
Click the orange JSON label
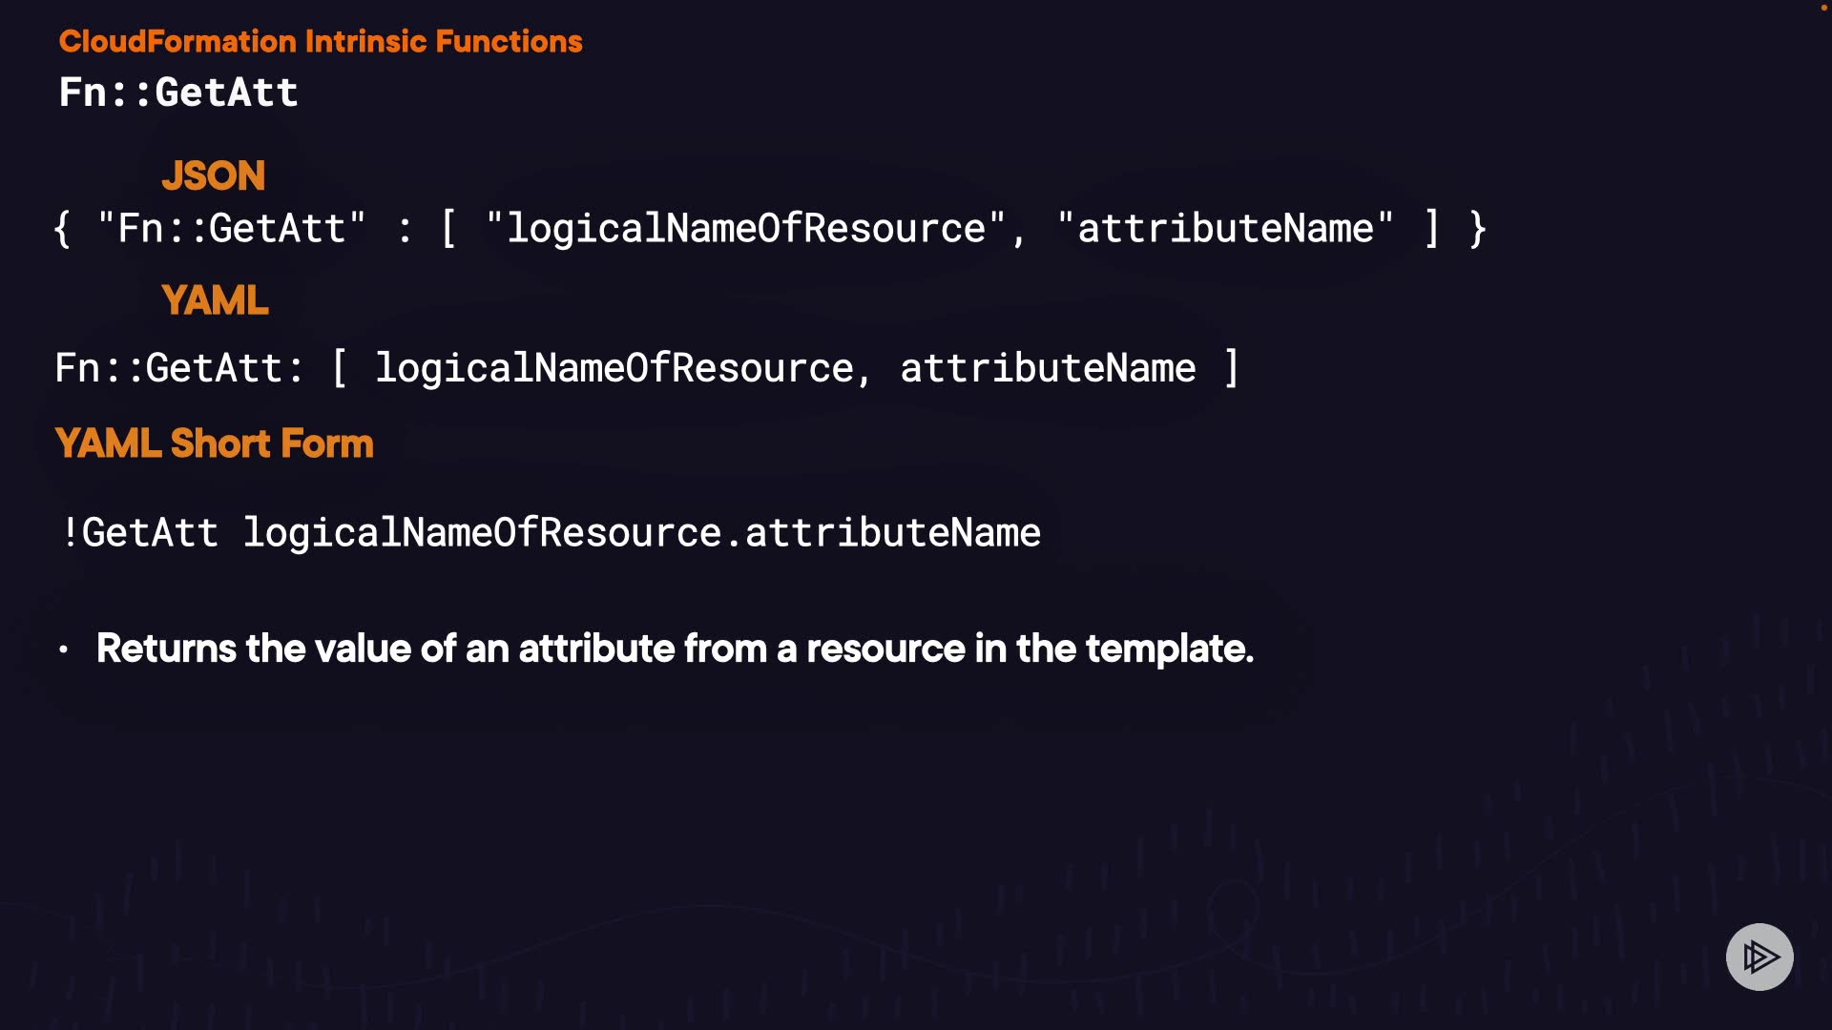tap(214, 175)
